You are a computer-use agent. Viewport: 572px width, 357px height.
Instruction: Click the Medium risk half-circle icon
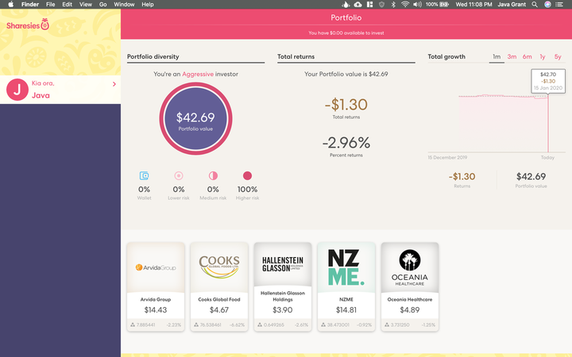(x=213, y=176)
